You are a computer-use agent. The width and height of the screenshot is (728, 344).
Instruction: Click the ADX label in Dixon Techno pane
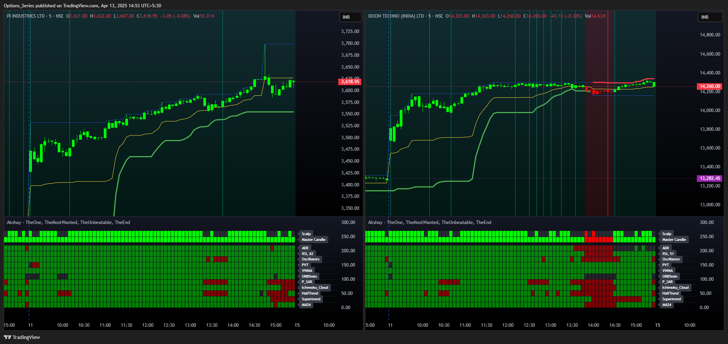tap(666, 248)
